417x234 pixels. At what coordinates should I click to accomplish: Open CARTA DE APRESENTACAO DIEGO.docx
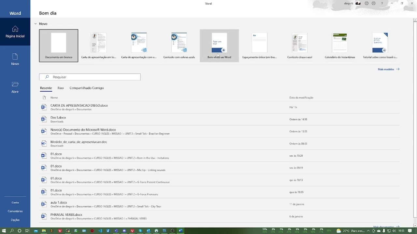tap(219, 107)
